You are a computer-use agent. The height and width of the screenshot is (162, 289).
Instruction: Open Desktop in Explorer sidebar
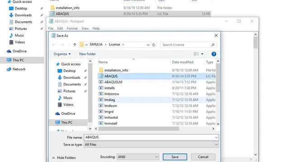click(x=21, y=9)
